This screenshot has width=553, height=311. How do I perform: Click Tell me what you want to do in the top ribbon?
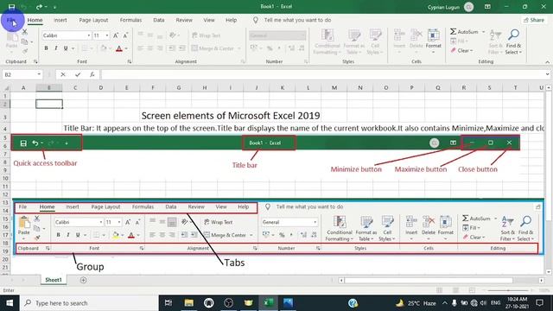pyautogui.click(x=297, y=20)
